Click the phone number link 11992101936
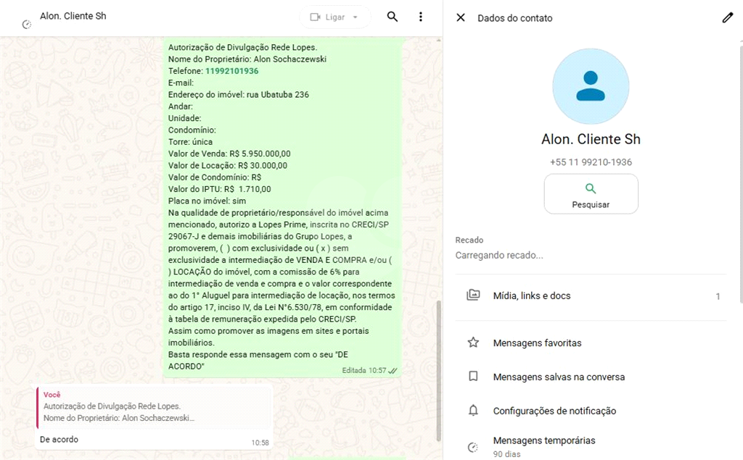Image resolution: width=743 pixels, height=460 pixels. point(231,71)
